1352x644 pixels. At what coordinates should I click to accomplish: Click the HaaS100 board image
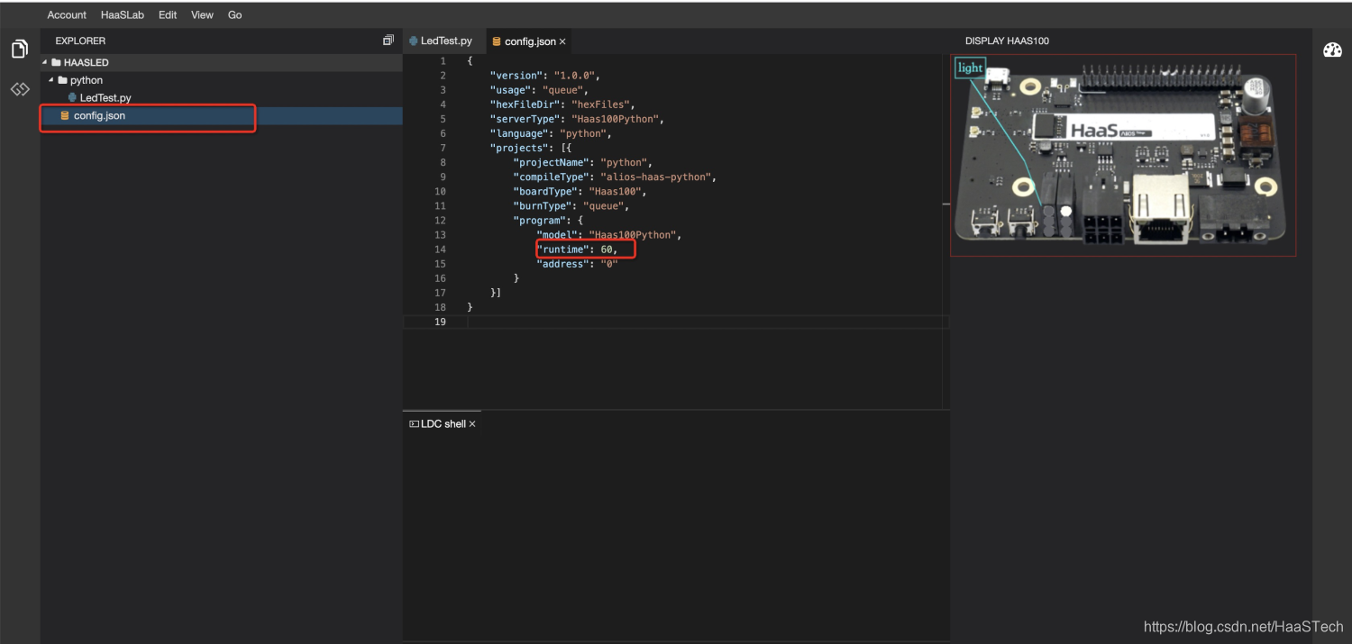click(1123, 155)
